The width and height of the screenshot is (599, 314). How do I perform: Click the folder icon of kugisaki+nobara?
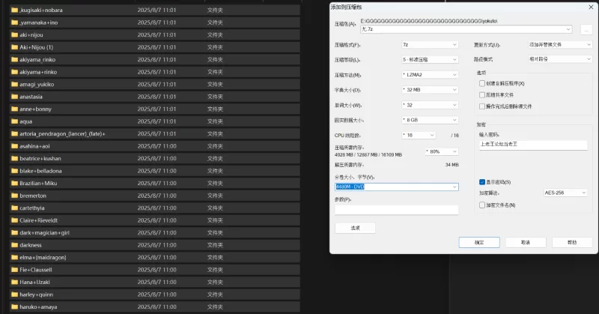click(14, 10)
